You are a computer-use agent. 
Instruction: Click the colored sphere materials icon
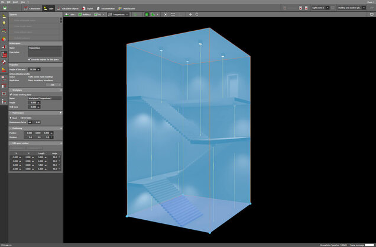coord(4,40)
